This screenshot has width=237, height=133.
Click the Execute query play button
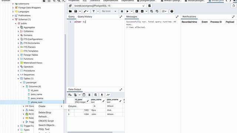coord(127,11)
